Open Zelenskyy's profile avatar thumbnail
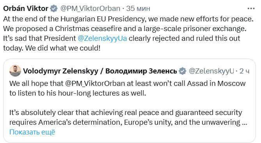Viewport: 261px width, 143px height. pos(15,71)
